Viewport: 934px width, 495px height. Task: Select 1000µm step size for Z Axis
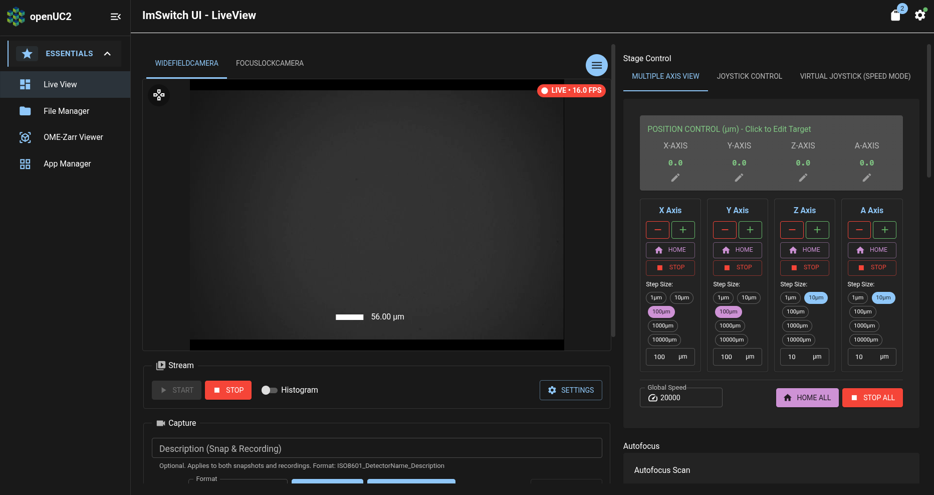(797, 325)
